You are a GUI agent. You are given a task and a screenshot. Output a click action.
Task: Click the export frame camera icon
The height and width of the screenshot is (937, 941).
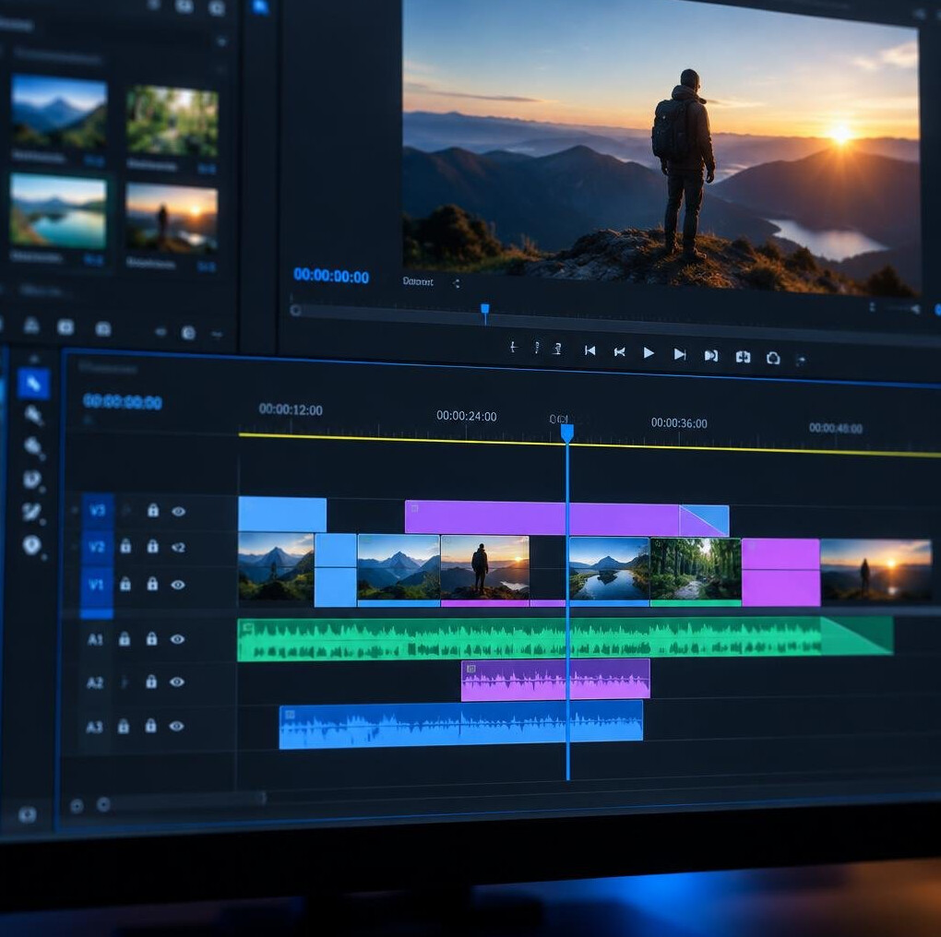pos(773,358)
